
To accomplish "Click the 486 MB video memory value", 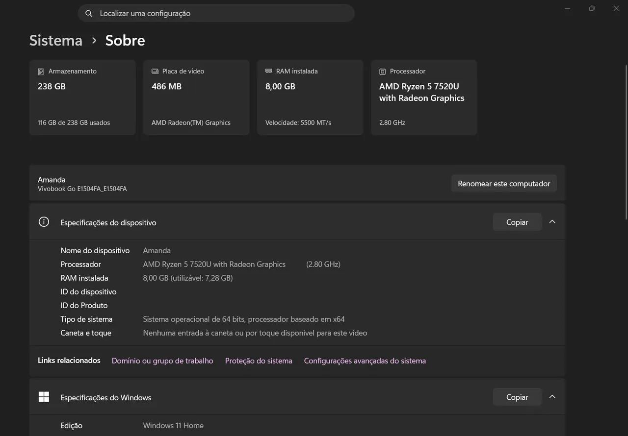I will click(166, 86).
